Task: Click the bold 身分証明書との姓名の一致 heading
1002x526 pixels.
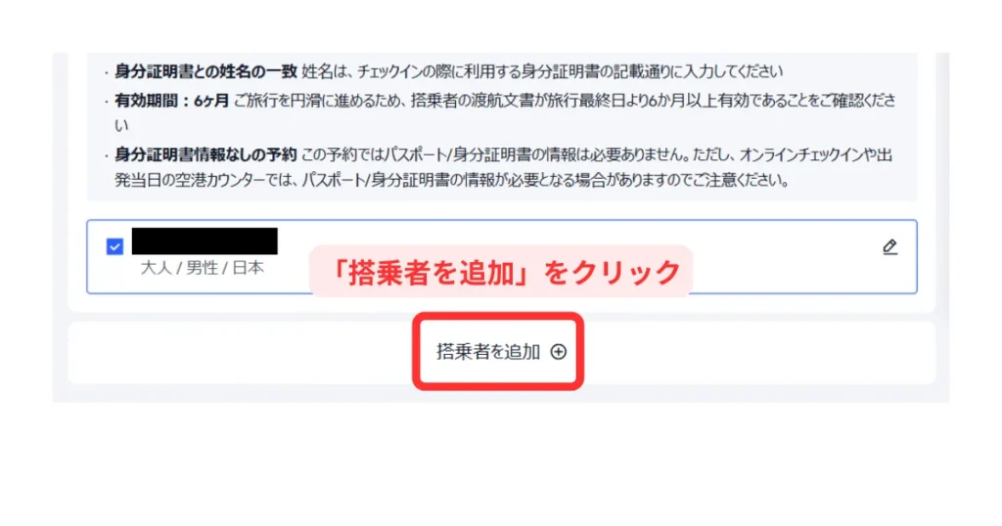Action: point(205,71)
